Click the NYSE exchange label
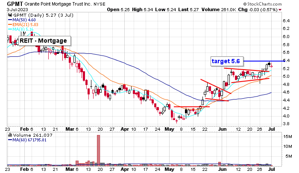The height and width of the screenshot is (173, 299). click(x=100, y=4)
